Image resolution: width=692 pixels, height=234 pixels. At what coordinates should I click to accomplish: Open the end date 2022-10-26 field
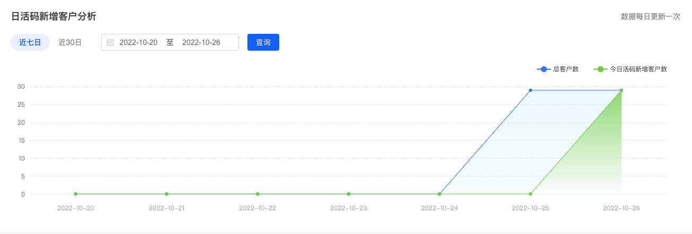(x=201, y=42)
